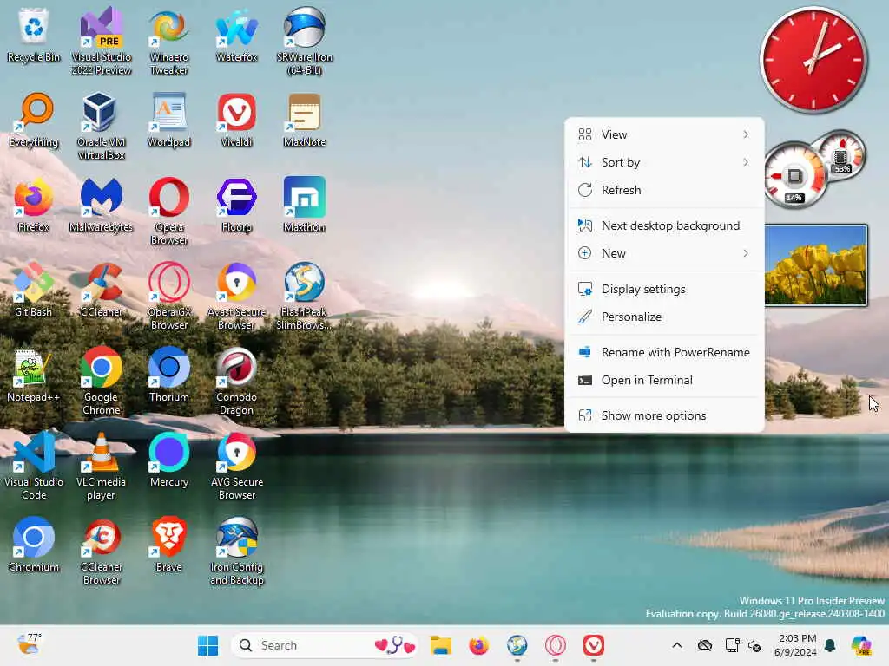Select the VLC media player icon
The width and height of the screenshot is (889, 666).
point(101,466)
